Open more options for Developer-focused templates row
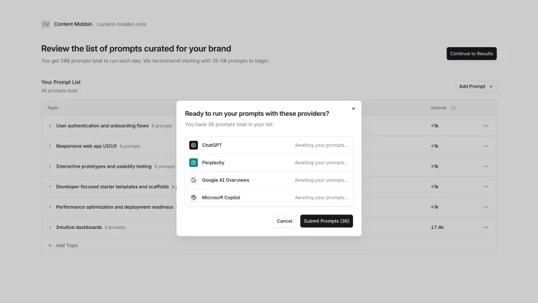This screenshot has height=303, width=538. click(x=486, y=187)
